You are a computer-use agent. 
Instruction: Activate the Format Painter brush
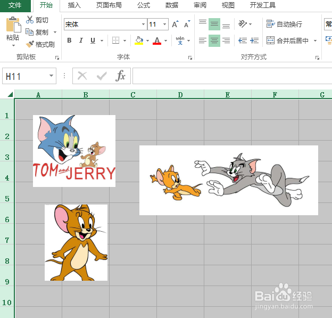coord(40,44)
